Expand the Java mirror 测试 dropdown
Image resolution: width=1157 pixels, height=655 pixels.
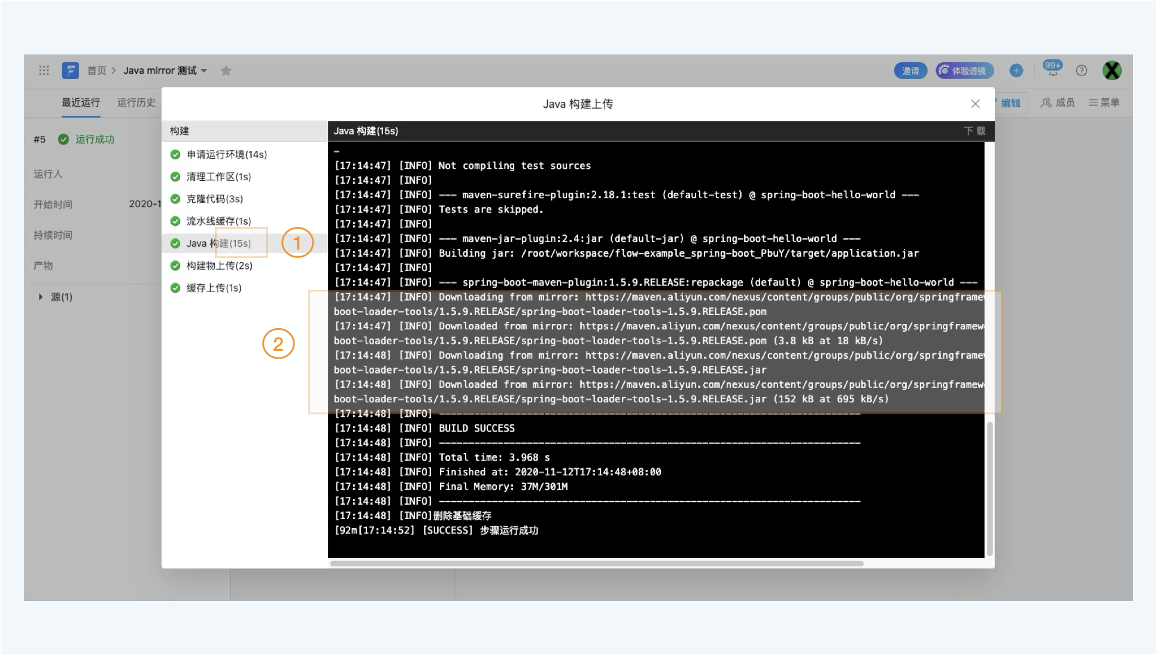coord(204,71)
